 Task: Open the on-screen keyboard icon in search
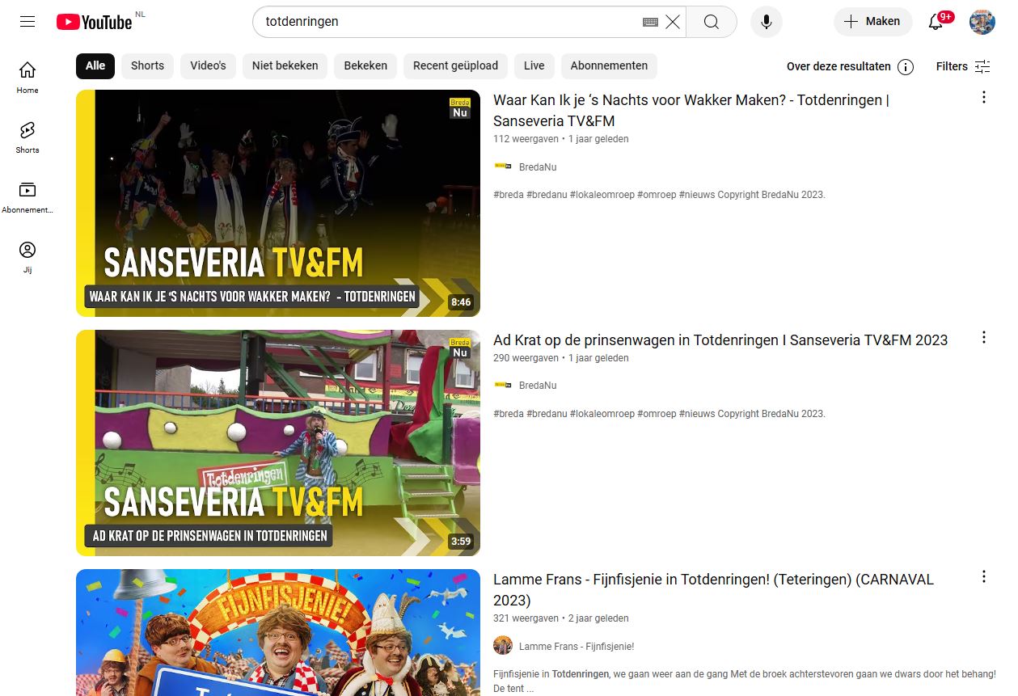(650, 22)
